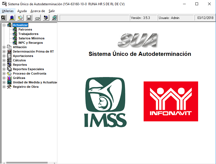Select the Reportes Especiales label

(x=28, y=69)
